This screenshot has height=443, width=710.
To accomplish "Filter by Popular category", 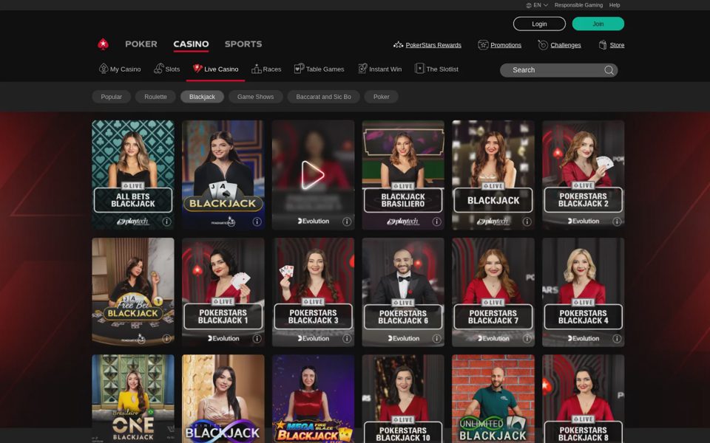I will (112, 97).
